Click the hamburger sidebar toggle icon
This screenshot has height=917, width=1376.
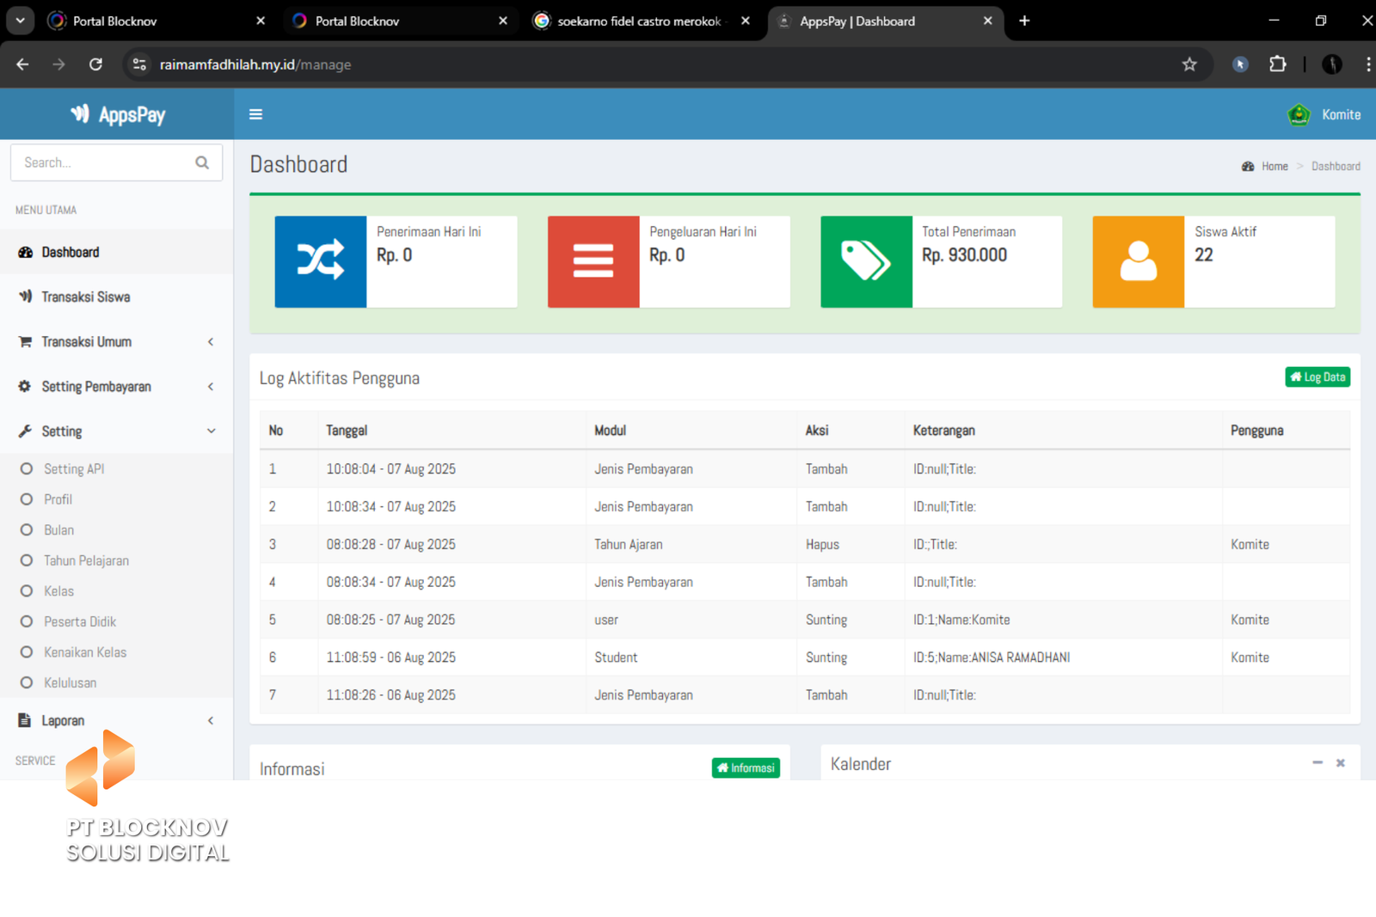(x=255, y=114)
